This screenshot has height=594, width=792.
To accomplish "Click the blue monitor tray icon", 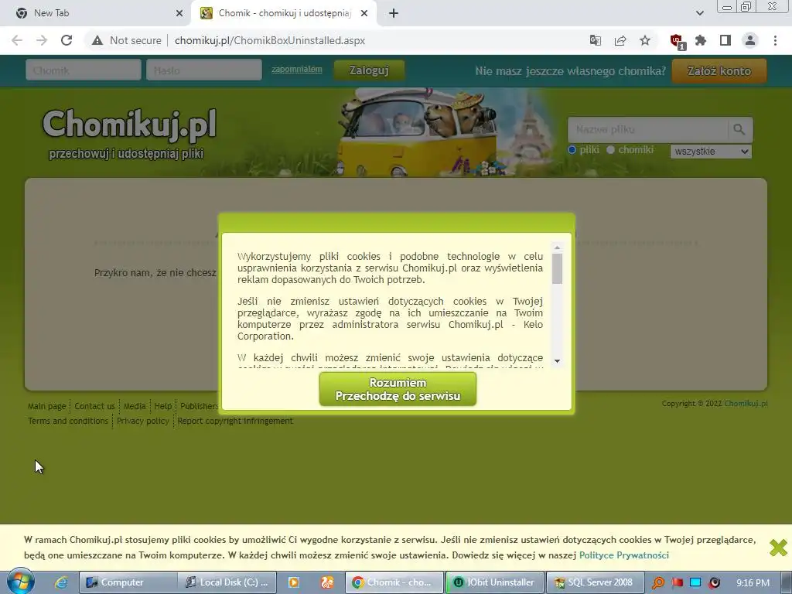I will 695,583.
